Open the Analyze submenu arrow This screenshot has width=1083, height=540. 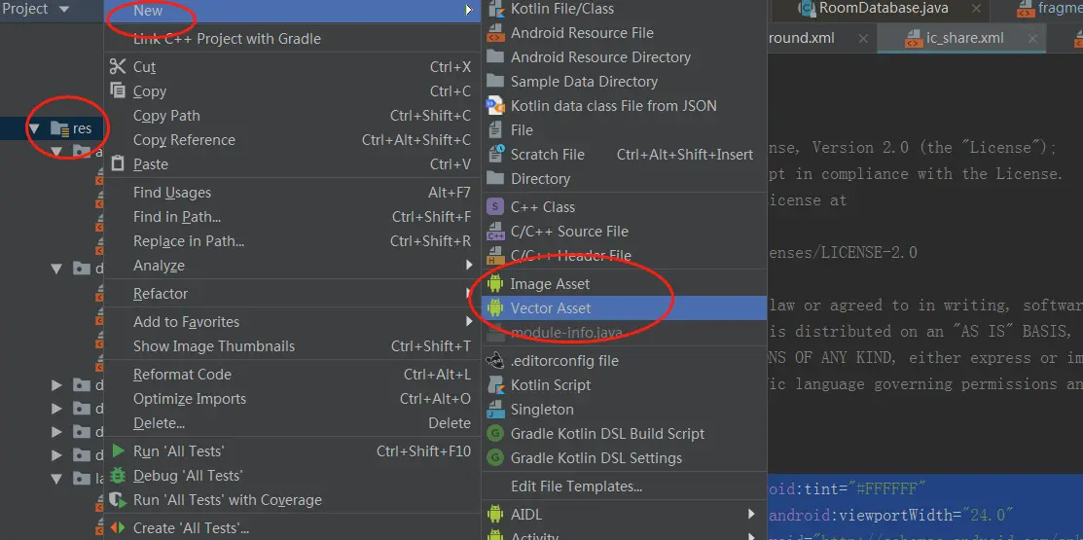click(x=469, y=266)
